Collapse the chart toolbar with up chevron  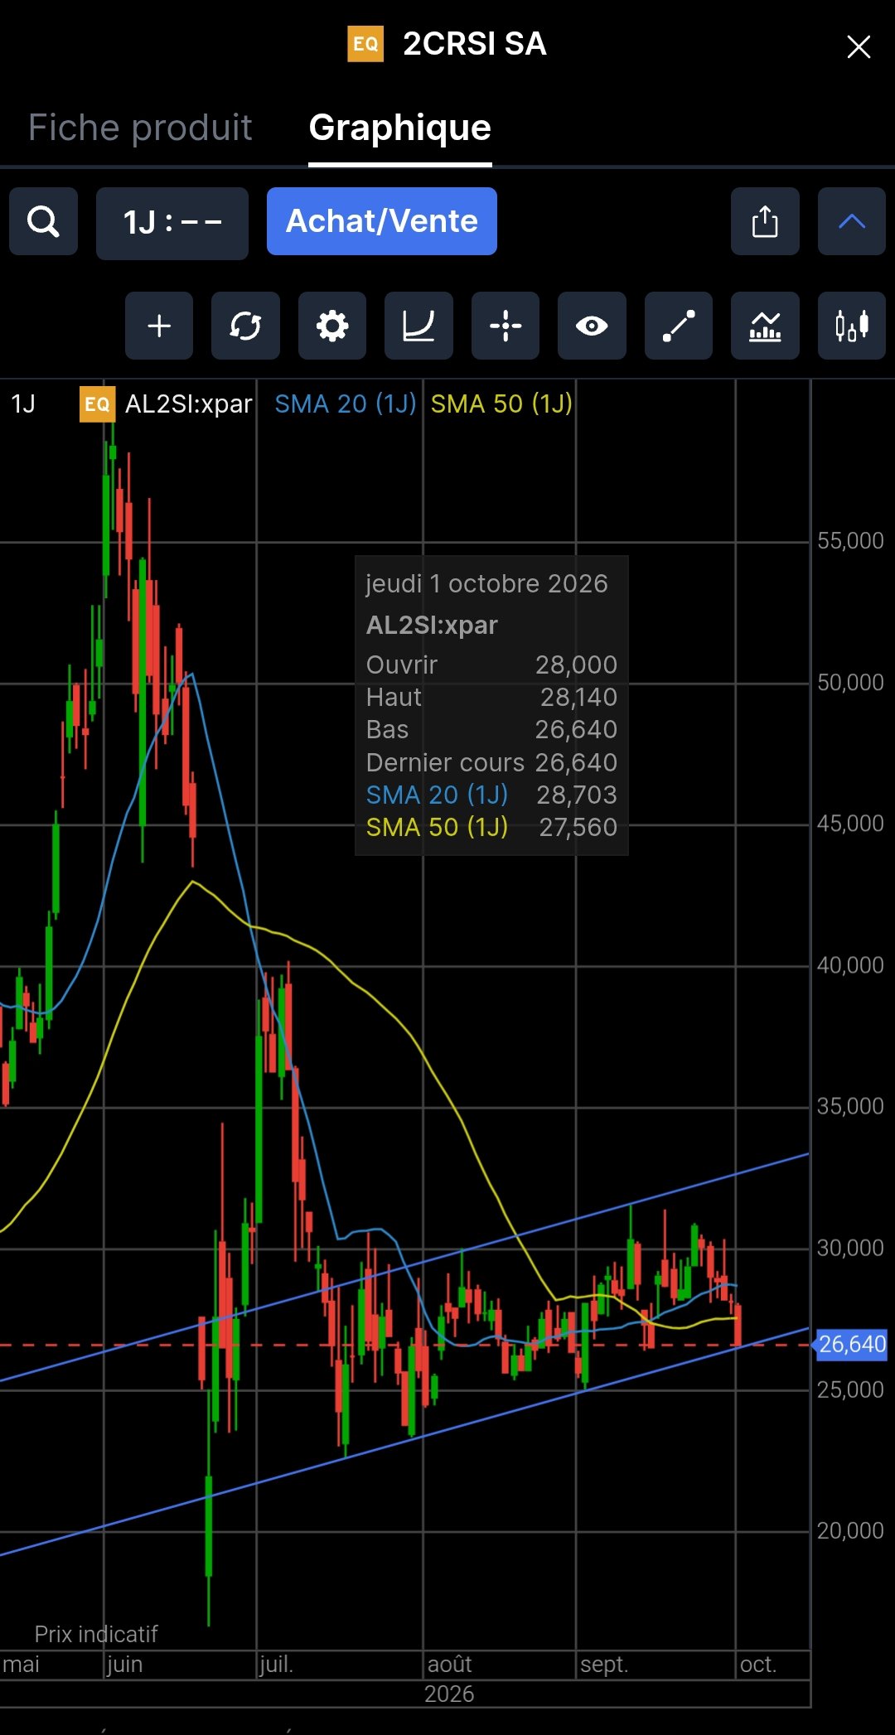point(852,221)
